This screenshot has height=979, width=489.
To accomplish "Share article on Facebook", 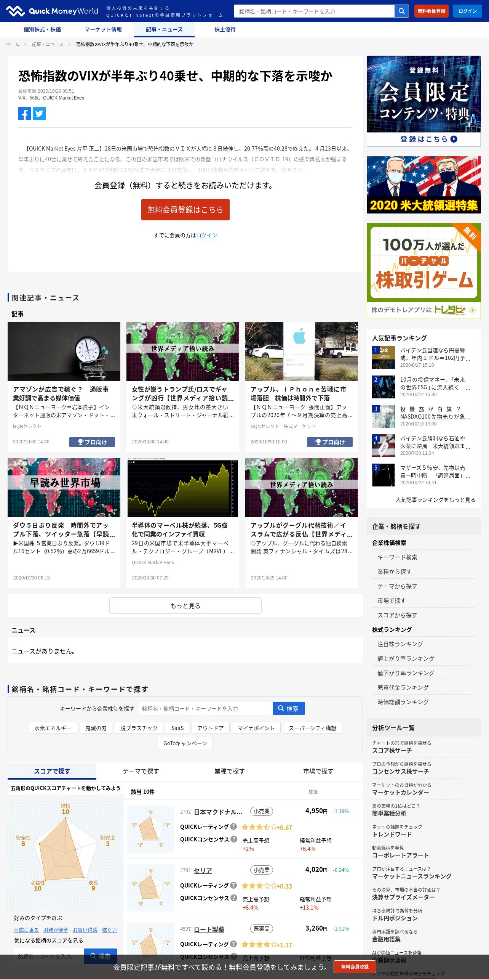I will pyautogui.click(x=25, y=114).
